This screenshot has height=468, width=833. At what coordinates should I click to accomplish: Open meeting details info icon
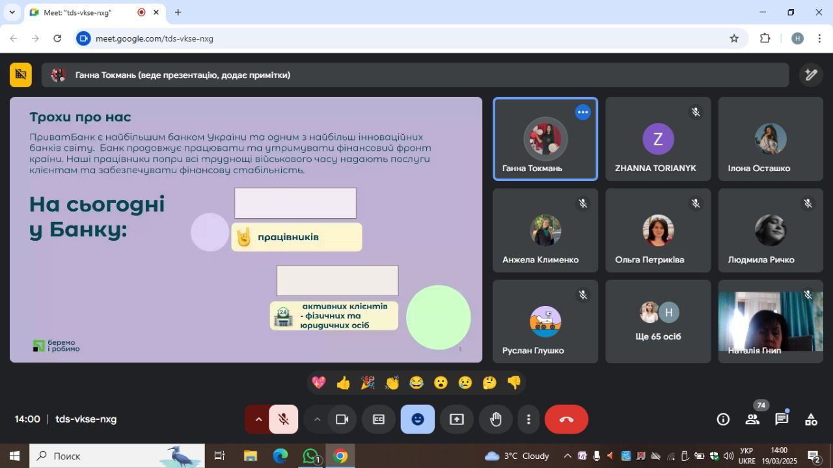pos(723,419)
